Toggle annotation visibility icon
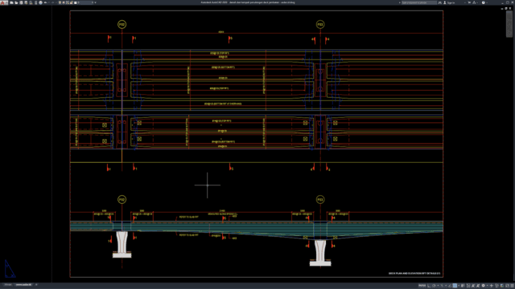Screen dimensions: 515x289 [473, 286]
